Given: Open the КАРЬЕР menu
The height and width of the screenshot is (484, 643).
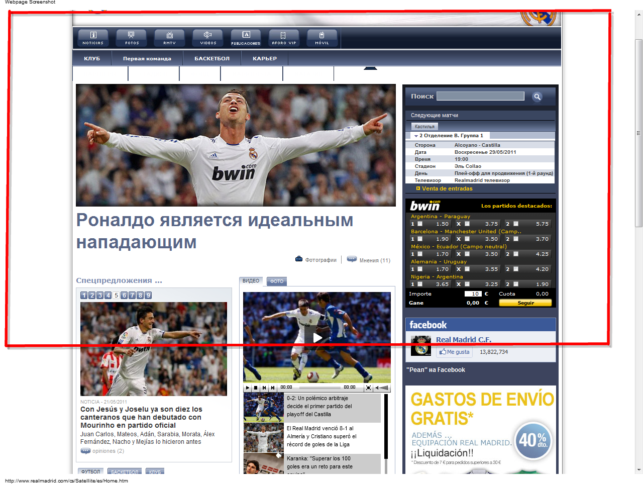Looking at the screenshot, I should click(265, 58).
